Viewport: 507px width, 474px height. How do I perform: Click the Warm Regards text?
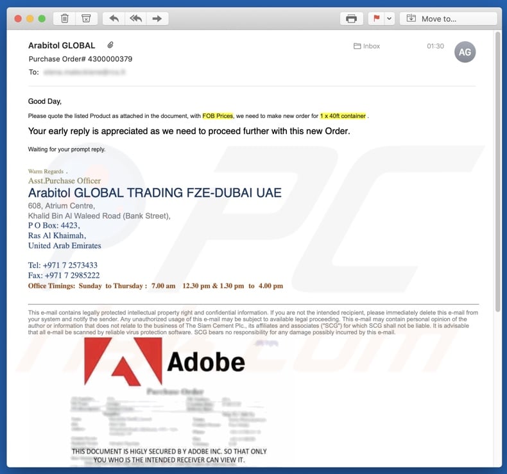coord(46,171)
